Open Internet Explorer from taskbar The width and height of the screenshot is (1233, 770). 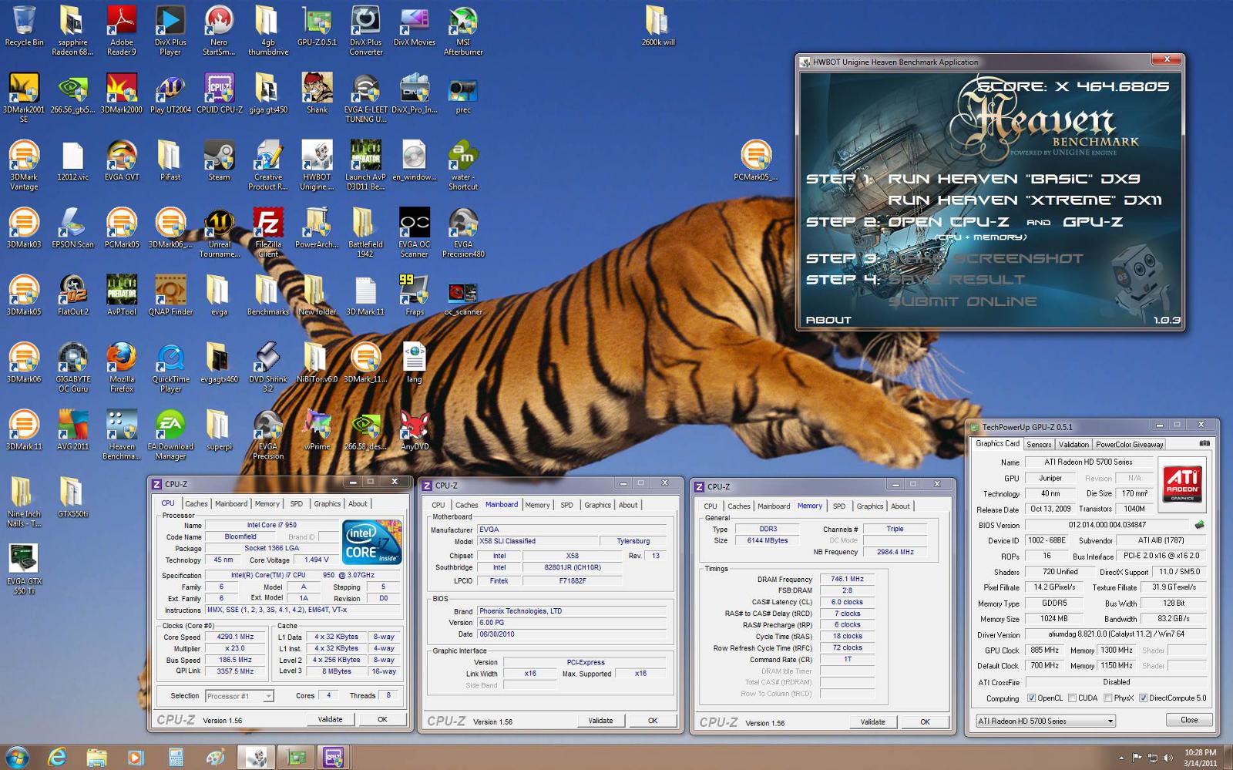(x=58, y=758)
